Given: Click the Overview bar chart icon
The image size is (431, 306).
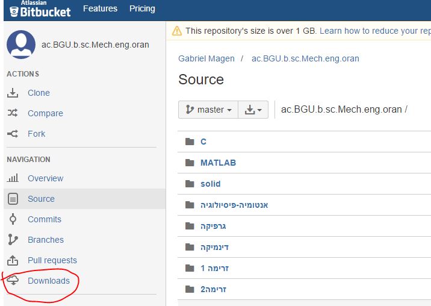Looking at the screenshot, I should pyautogui.click(x=13, y=178).
